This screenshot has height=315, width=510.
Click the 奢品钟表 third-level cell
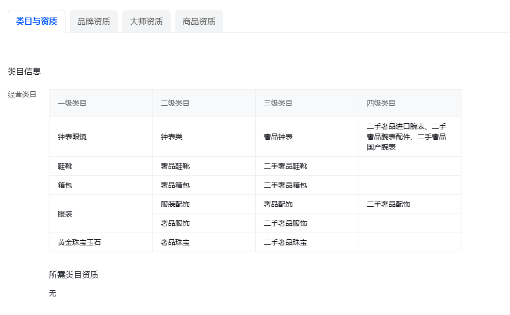[307, 137]
